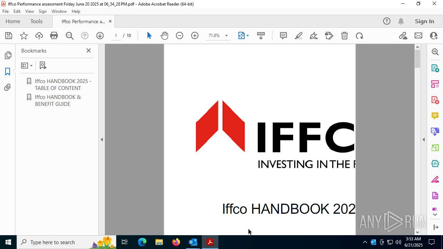
Task: Upload the file to cloud storage
Action: 39,36
